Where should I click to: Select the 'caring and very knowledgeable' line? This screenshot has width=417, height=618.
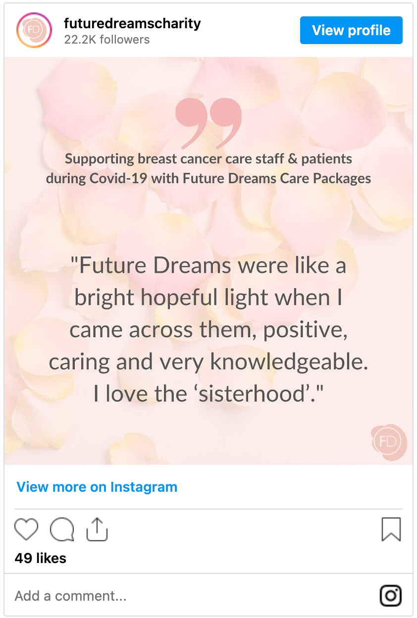[208, 362]
